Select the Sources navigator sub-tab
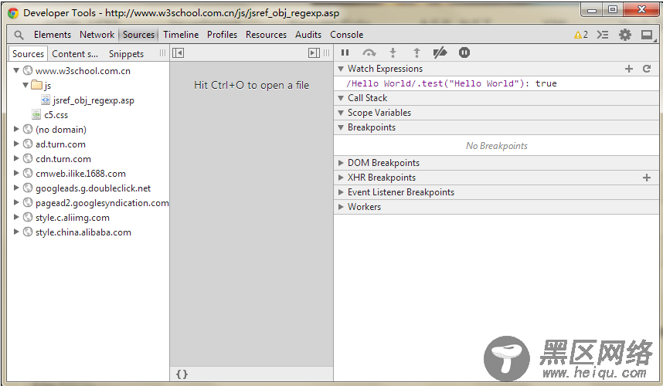The image size is (663, 386). coord(28,53)
